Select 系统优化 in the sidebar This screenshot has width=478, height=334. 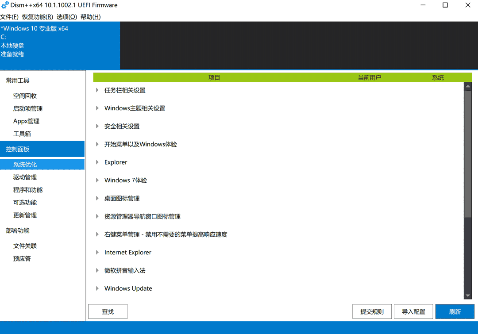tap(42, 164)
